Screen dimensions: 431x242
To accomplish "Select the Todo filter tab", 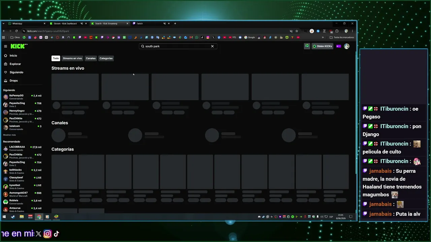I will pos(56,58).
